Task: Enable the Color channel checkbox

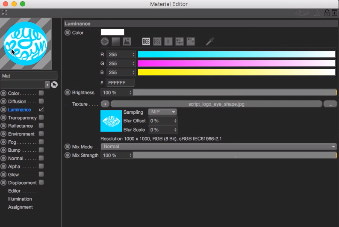Action: (x=41, y=93)
